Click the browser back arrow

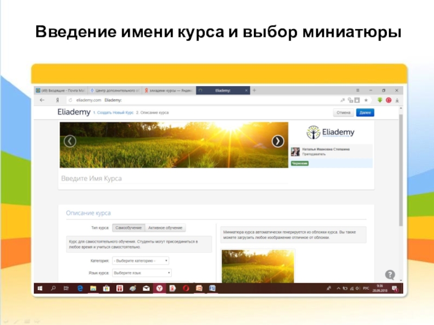(x=42, y=100)
